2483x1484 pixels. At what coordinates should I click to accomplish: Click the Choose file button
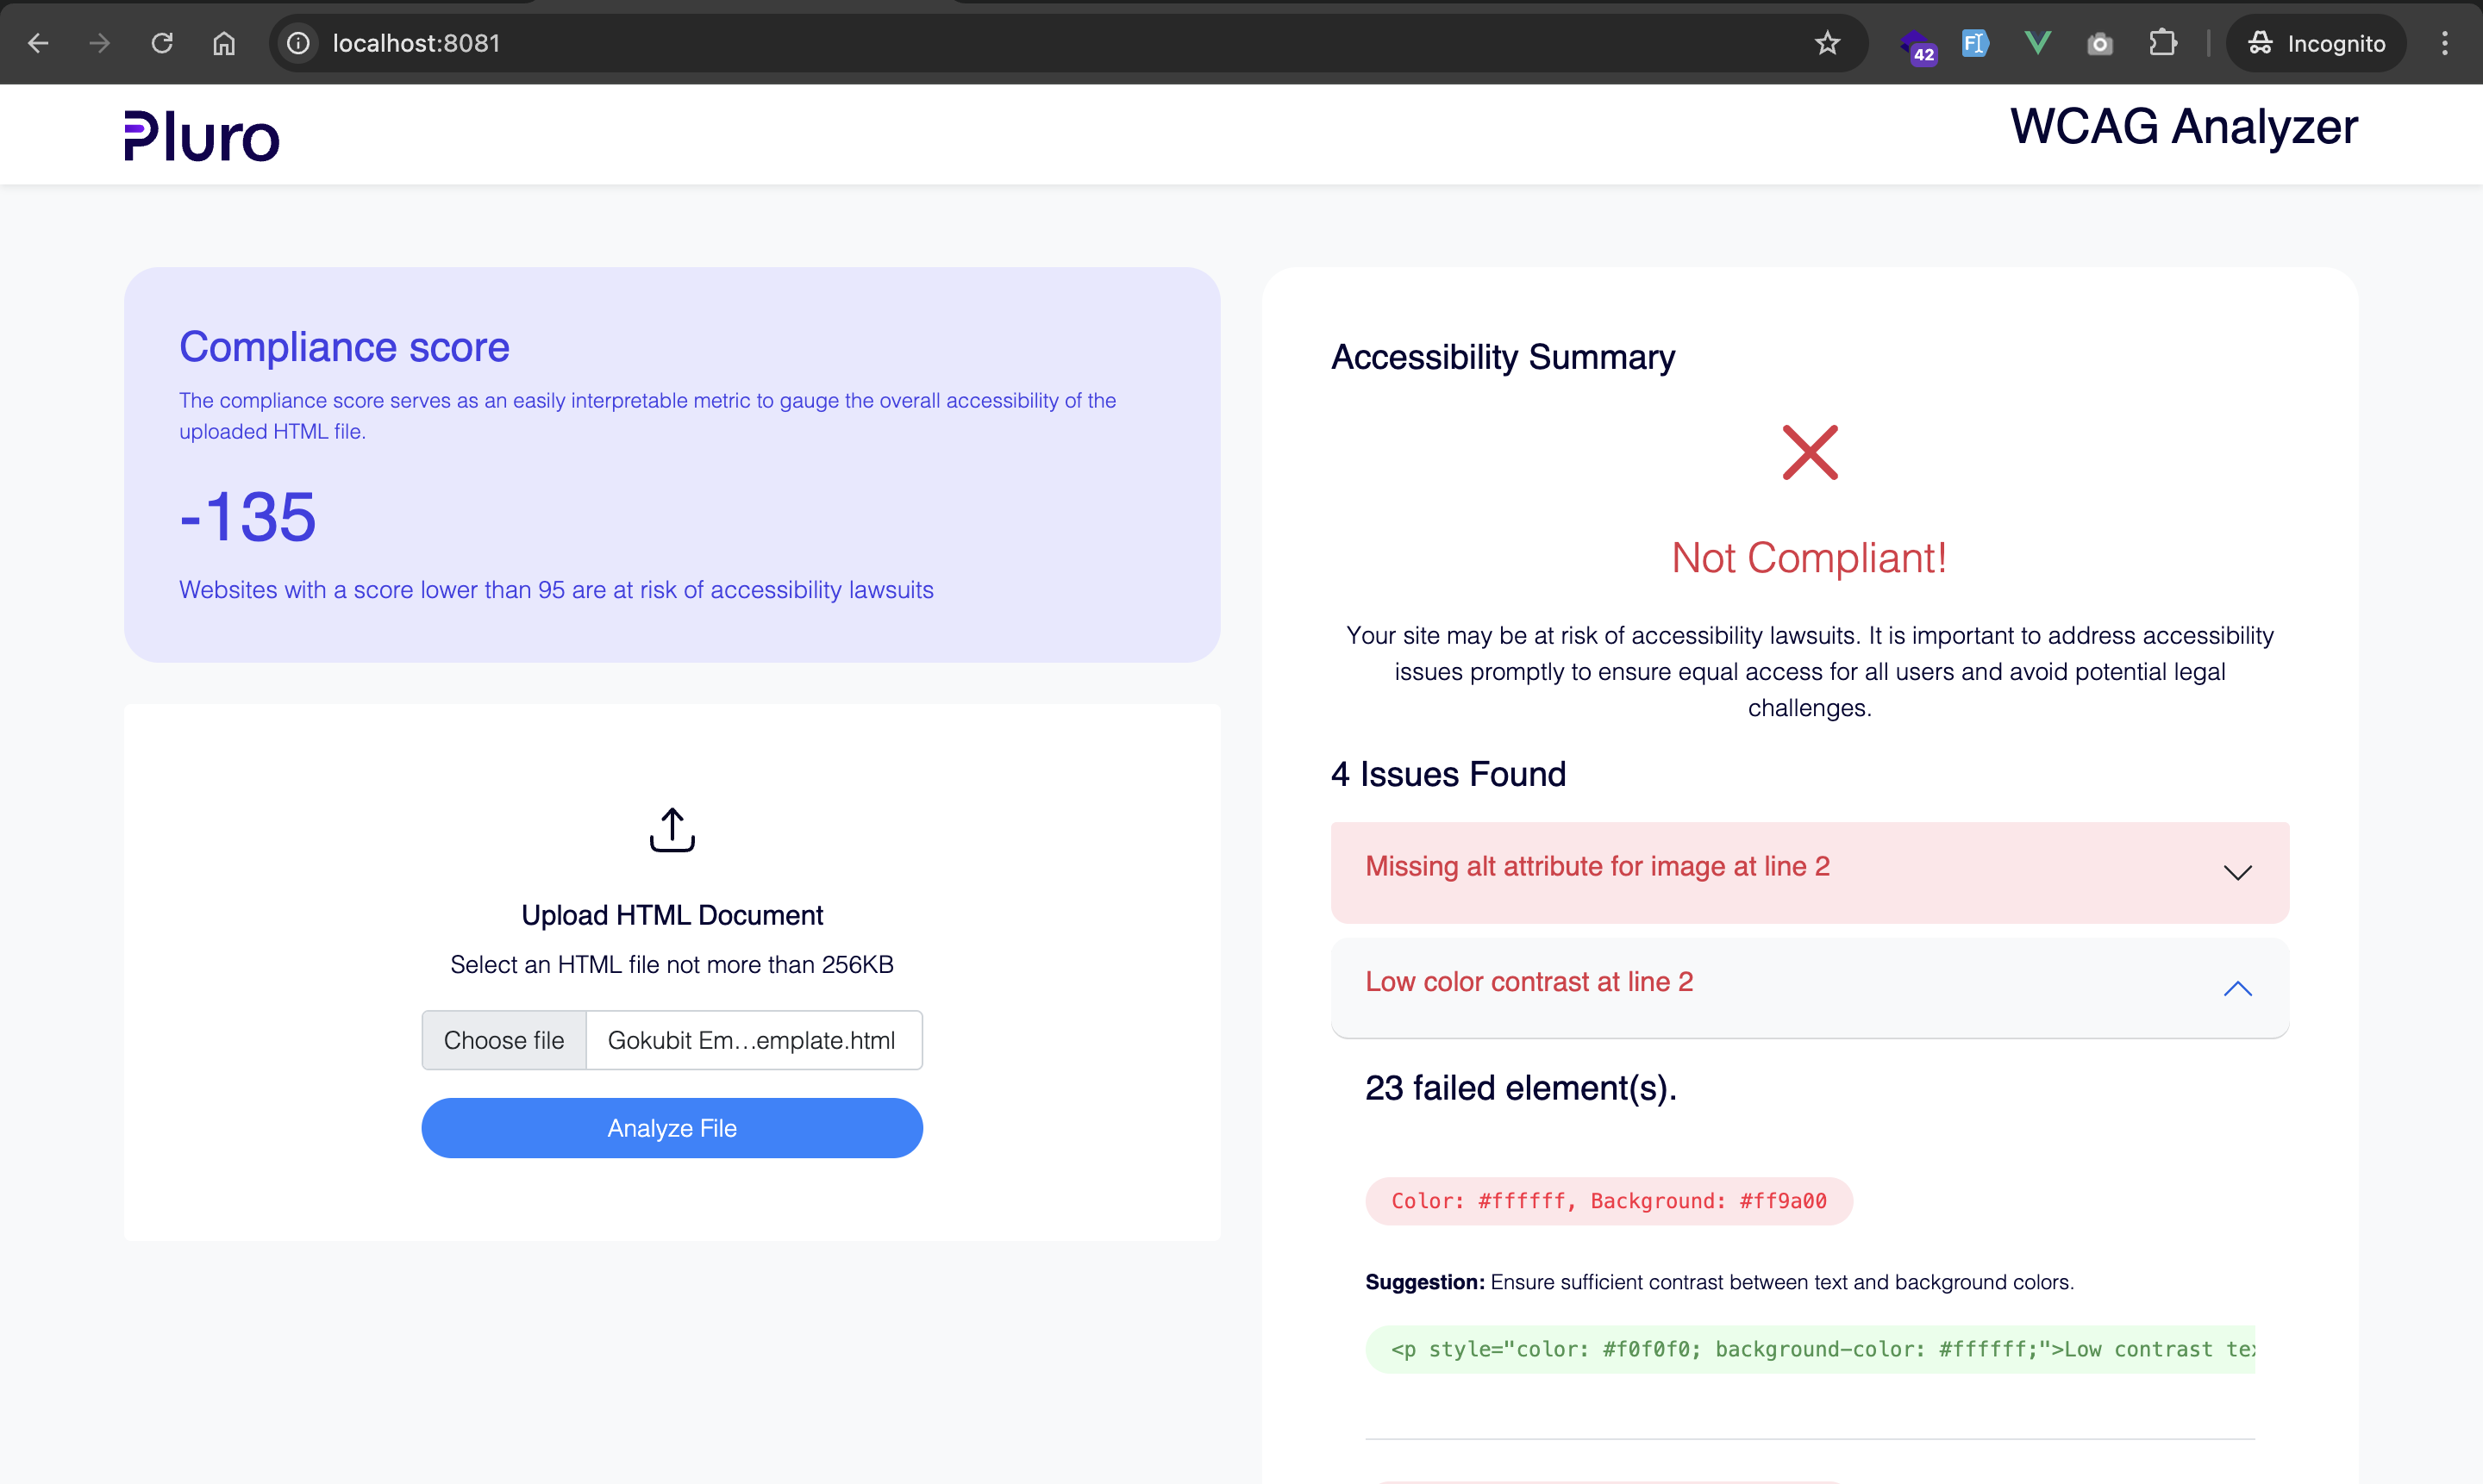coord(503,1040)
